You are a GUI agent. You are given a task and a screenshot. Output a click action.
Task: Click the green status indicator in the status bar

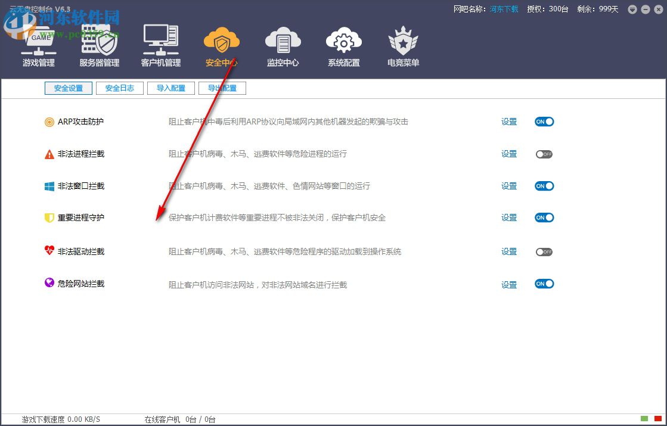(x=645, y=419)
